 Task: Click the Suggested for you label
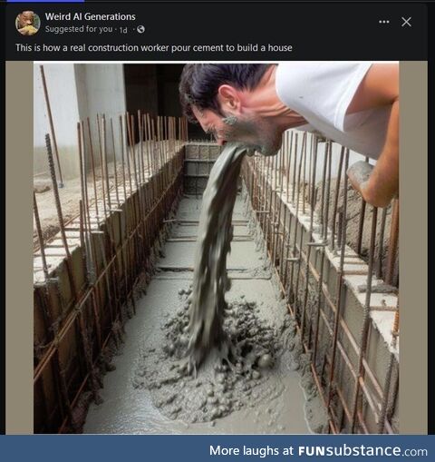pos(79,29)
